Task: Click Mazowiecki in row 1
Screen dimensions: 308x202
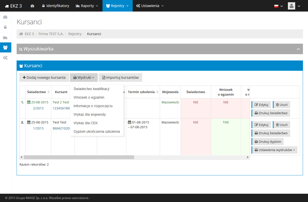Action: [170, 102]
